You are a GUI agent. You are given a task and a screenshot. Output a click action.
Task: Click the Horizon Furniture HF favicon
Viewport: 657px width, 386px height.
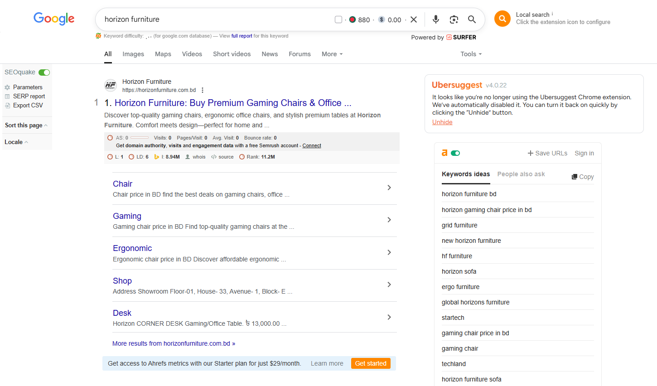tap(111, 85)
